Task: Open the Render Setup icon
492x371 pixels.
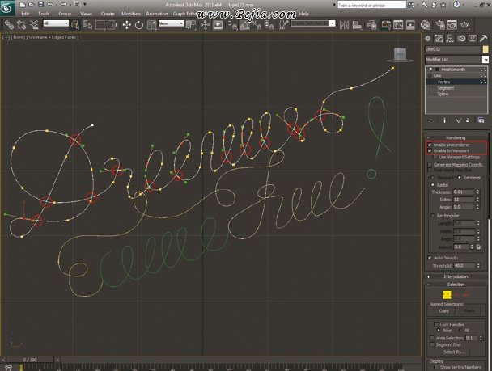Action: pos(440,25)
